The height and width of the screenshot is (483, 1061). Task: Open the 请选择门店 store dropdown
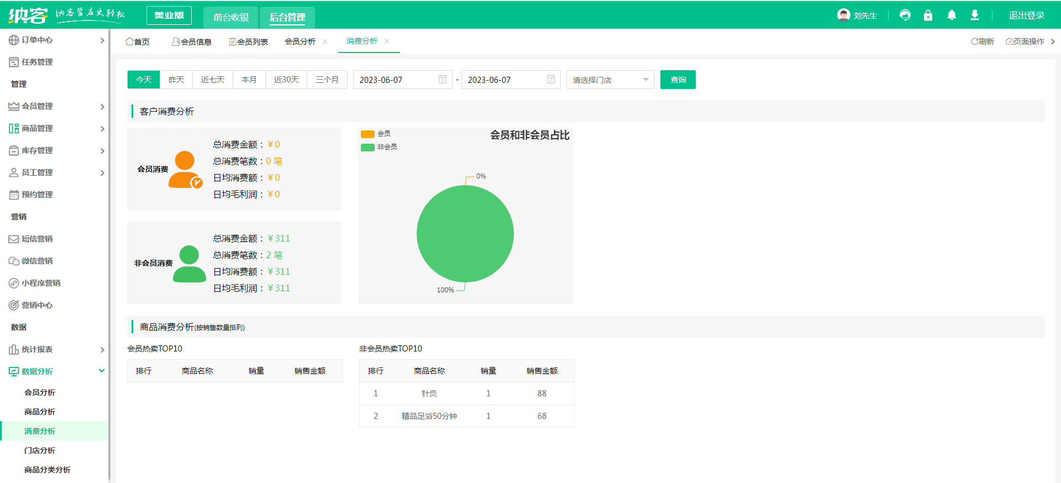(611, 80)
